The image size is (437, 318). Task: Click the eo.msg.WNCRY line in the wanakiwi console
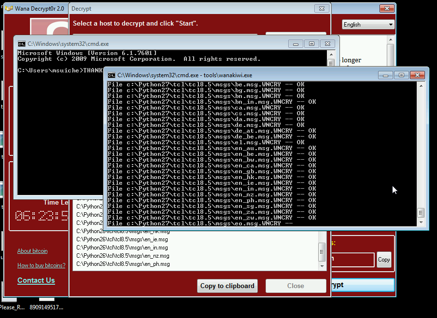click(x=200, y=223)
